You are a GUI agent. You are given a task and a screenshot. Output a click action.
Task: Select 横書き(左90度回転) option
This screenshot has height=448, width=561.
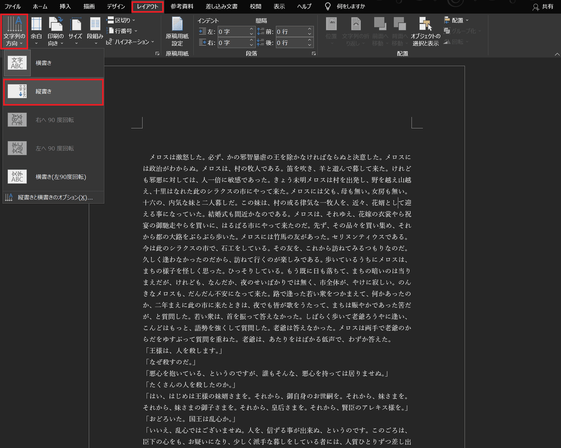(53, 177)
